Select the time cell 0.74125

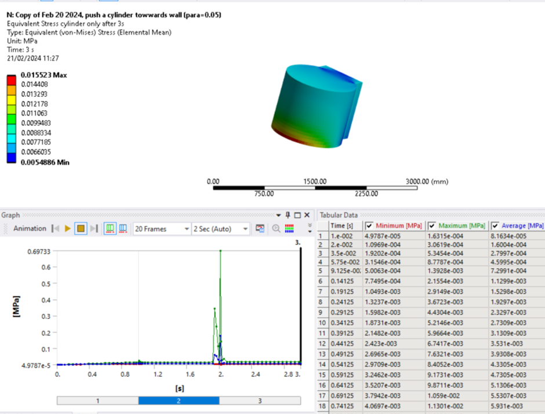point(346,406)
